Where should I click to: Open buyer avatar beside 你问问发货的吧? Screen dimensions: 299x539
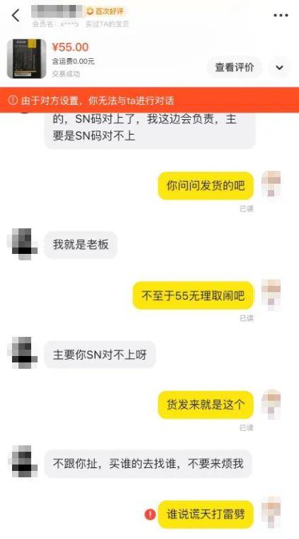click(271, 185)
